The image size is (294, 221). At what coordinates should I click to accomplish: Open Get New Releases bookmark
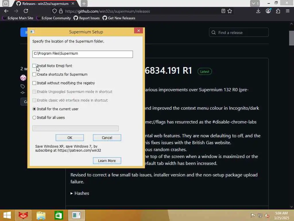point(119,18)
